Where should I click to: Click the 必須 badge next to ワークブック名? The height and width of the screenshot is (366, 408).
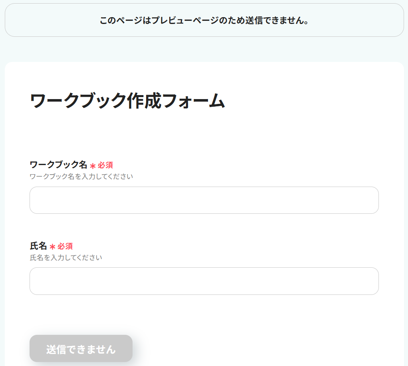105,165
